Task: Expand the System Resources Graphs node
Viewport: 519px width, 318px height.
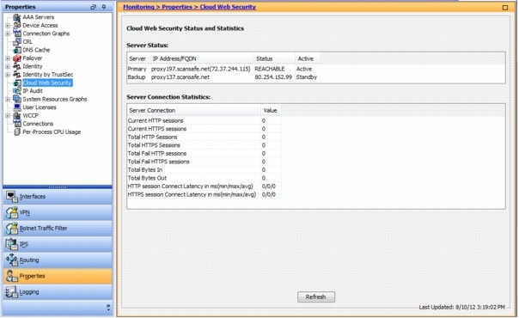Action: coord(8,99)
